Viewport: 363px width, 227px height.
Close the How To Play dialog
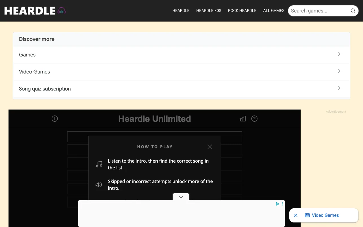click(x=210, y=147)
